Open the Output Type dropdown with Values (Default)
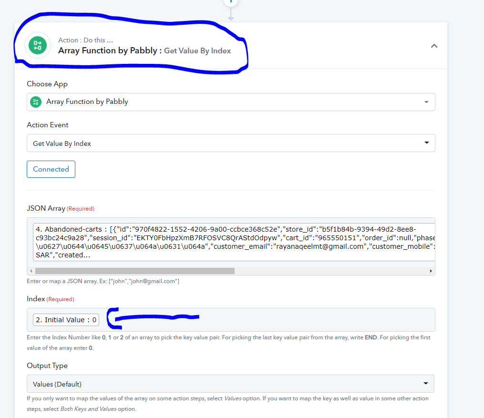 point(231,384)
